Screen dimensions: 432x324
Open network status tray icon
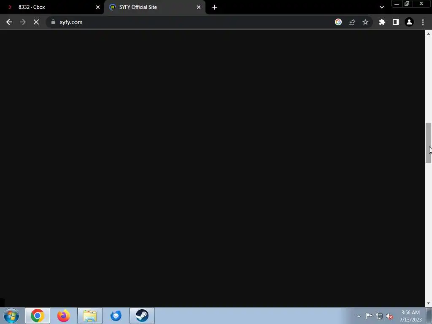click(379, 316)
